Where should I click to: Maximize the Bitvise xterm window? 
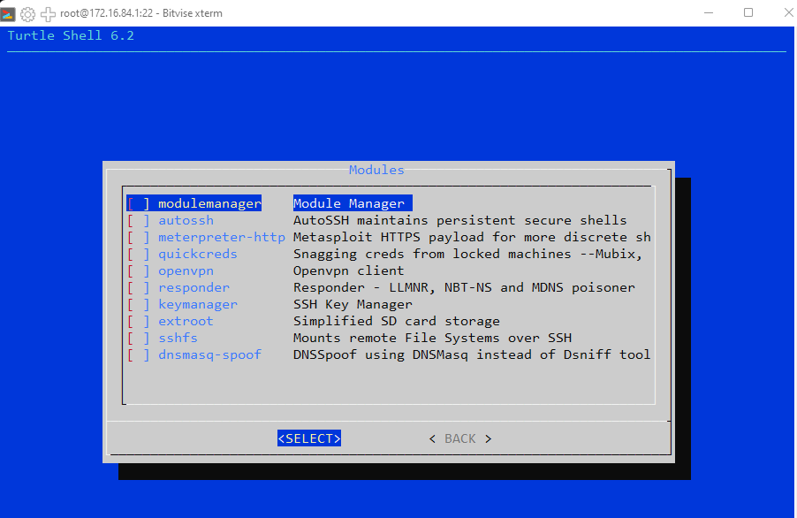point(748,12)
